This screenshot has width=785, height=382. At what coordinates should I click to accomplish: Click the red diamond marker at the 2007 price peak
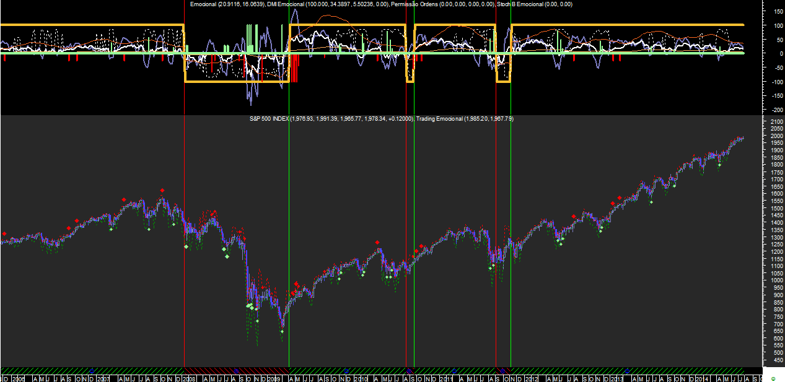coord(162,191)
